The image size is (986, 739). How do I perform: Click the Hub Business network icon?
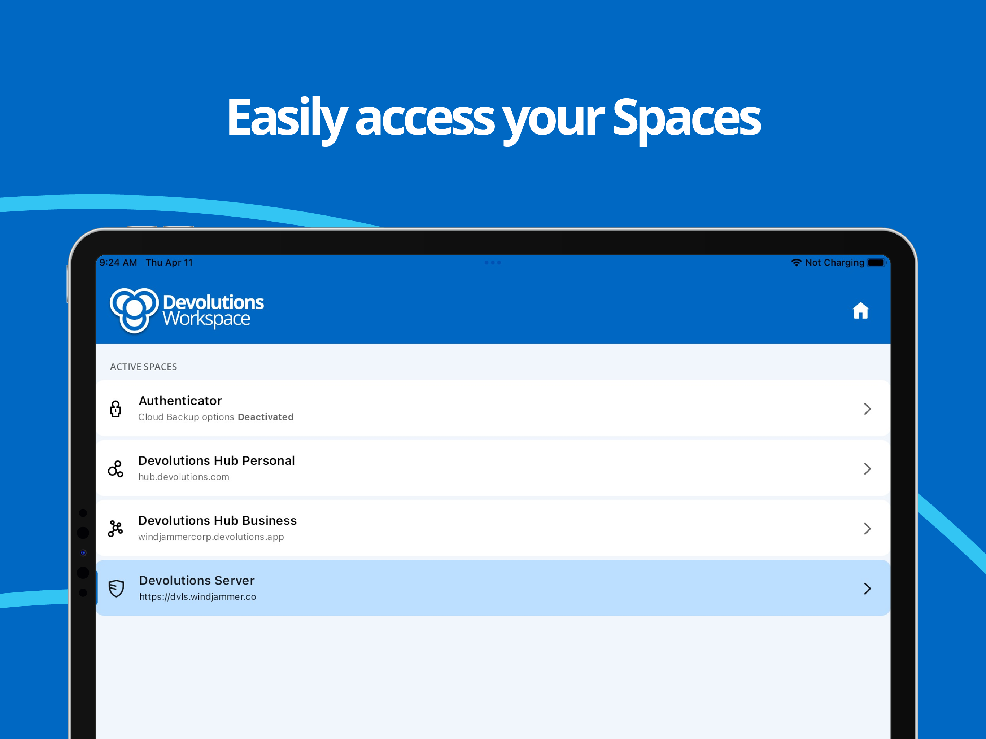pos(115,529)
